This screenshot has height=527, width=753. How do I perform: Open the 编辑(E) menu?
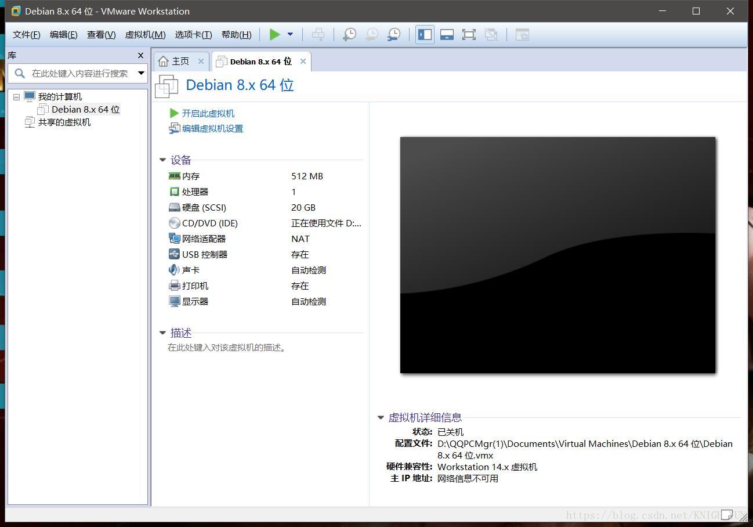tap(64, 35)
